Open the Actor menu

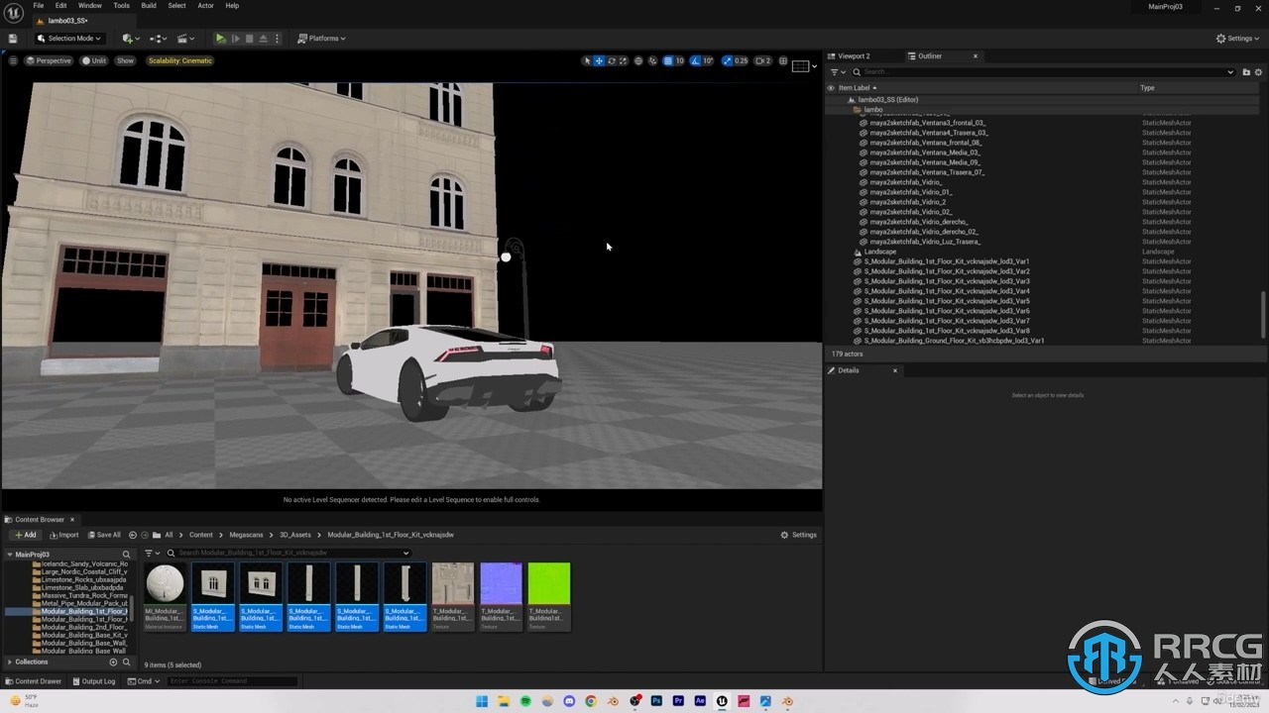(205, 5)
